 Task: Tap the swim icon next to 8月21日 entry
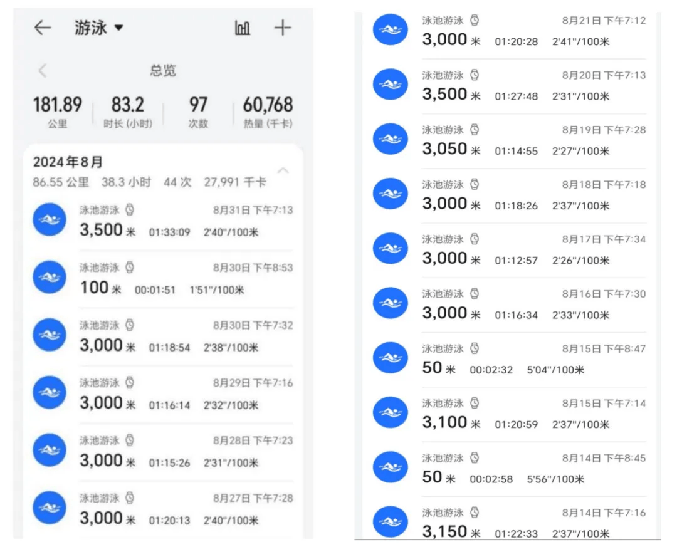click(390, 29)
